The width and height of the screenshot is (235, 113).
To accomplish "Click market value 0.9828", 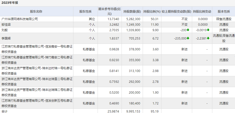I will coord(114,49).
